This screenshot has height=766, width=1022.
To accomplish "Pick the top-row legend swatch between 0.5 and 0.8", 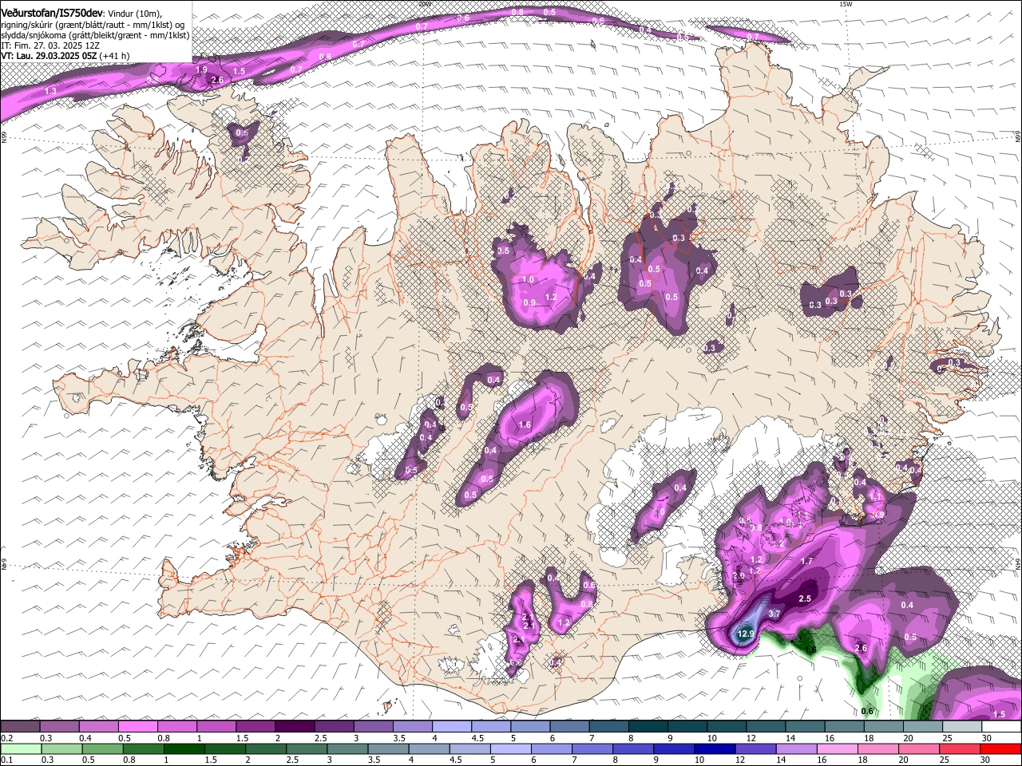I will point(137,727).
